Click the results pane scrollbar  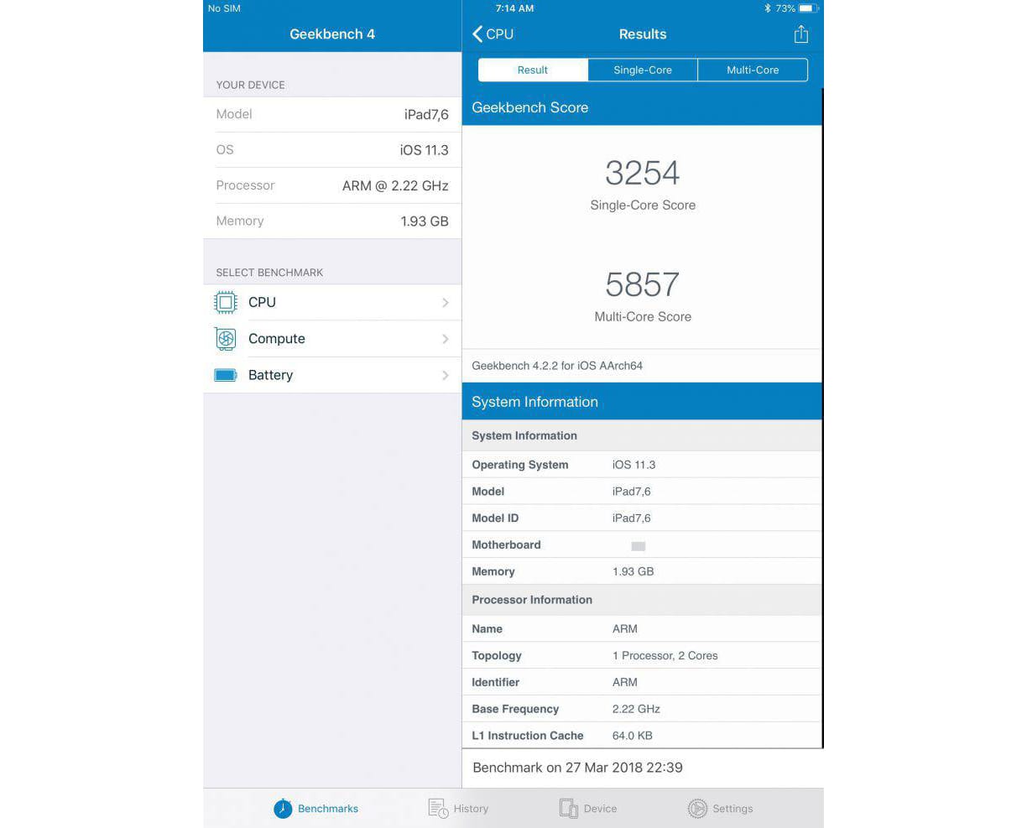pos(822,418)
